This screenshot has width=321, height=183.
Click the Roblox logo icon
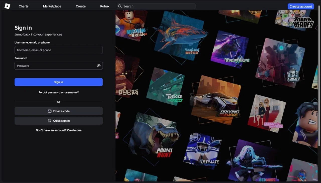pyautogui.click(x=7, y=6)
